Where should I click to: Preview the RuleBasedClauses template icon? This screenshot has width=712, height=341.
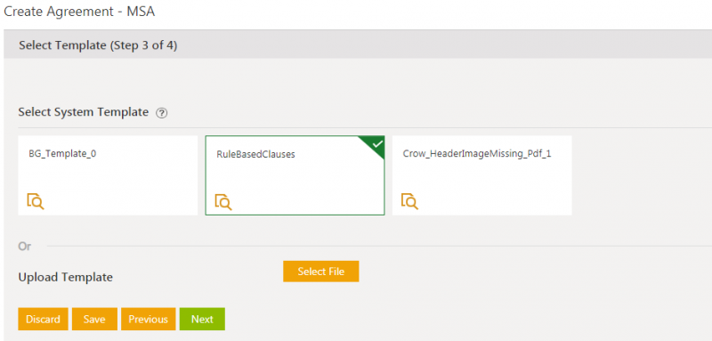[223, 202]
